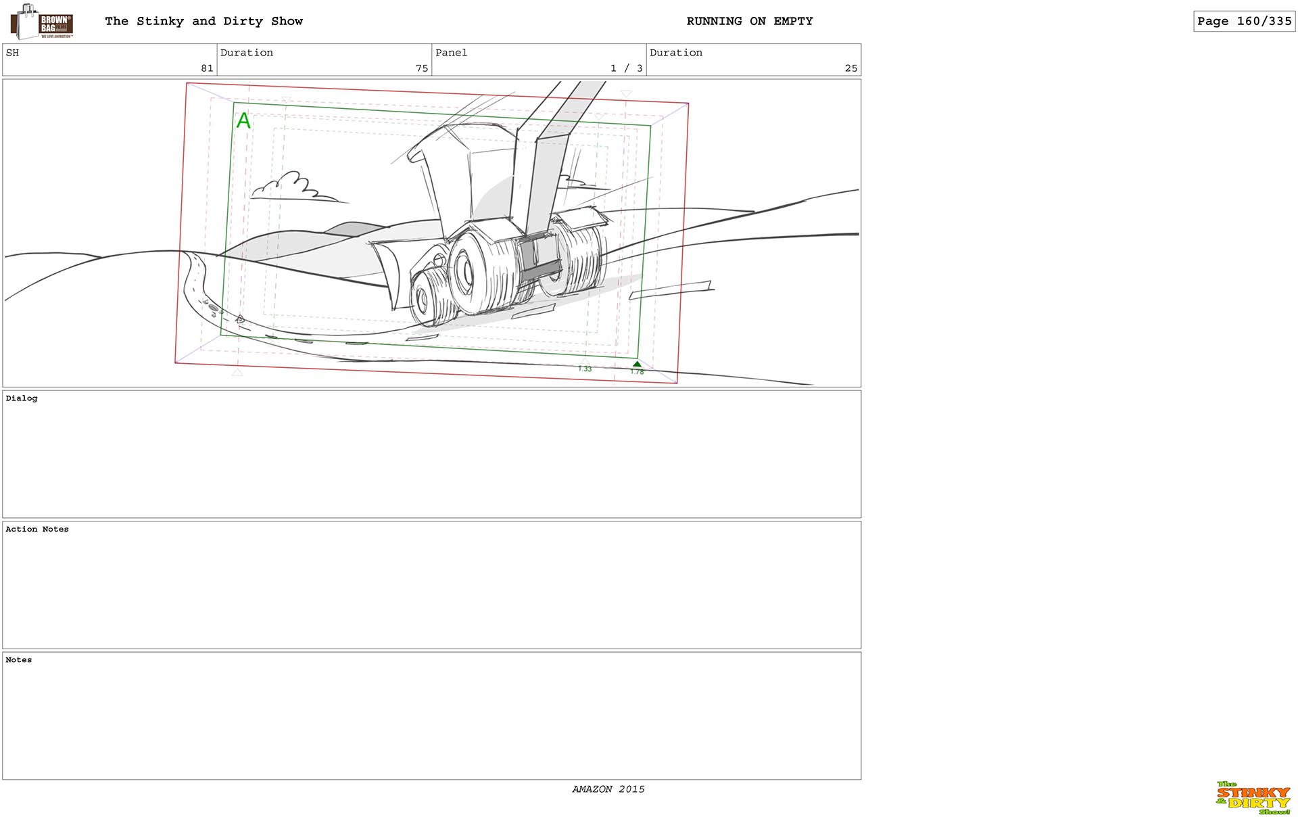Click the 'RUNNING ON EMPTY' episode title

point(750,21)
